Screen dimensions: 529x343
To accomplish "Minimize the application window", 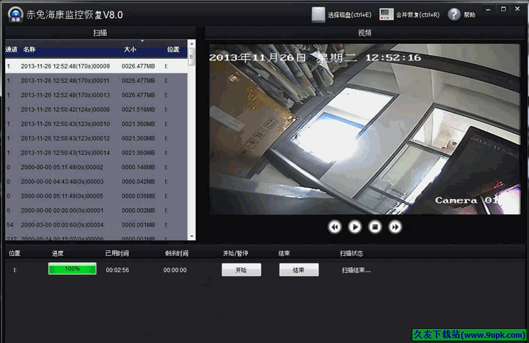I will (488, 9).
